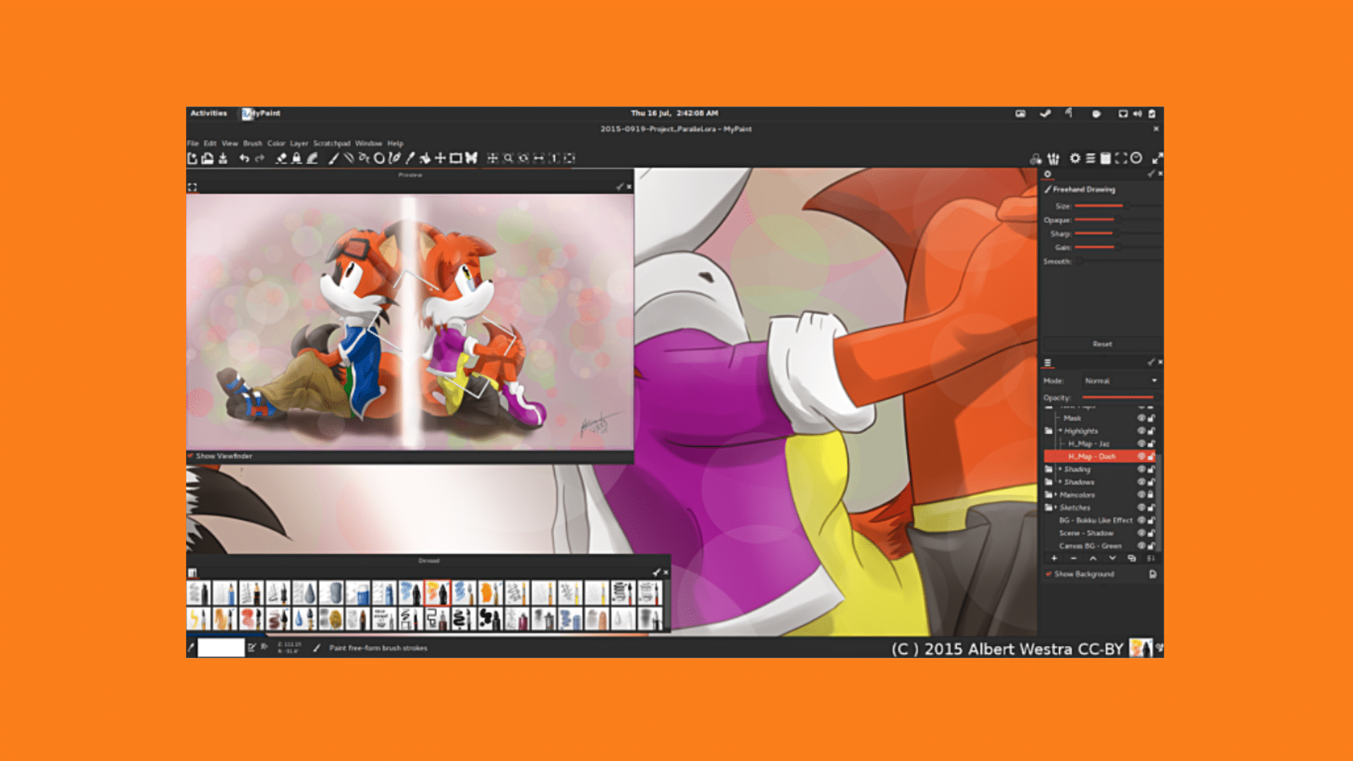Screen dimensions: 1353x761
Task: Toggle visibility of Scene - Shadow layer
Action: click(x=1141, y=533)
